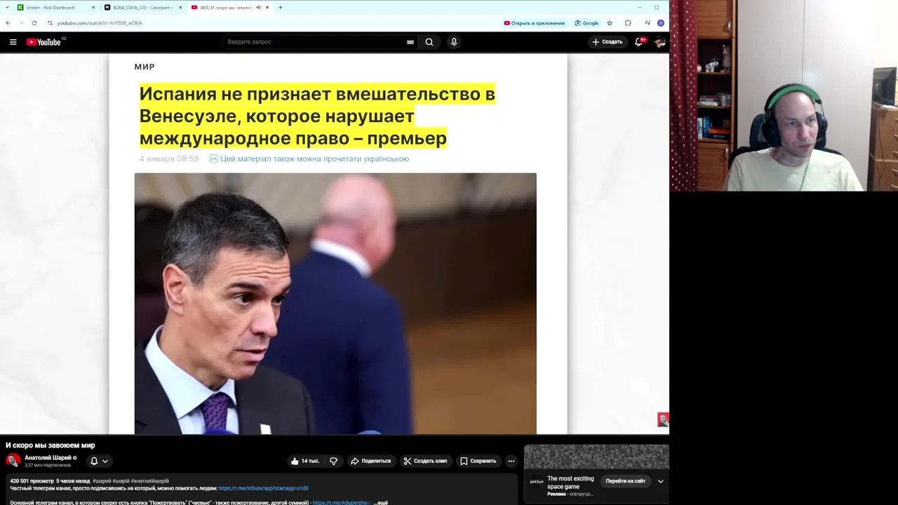This screenshot has height=505, width=898.
Task: Click the #анатолийшарий hashtag
Action: coord(150,481)
